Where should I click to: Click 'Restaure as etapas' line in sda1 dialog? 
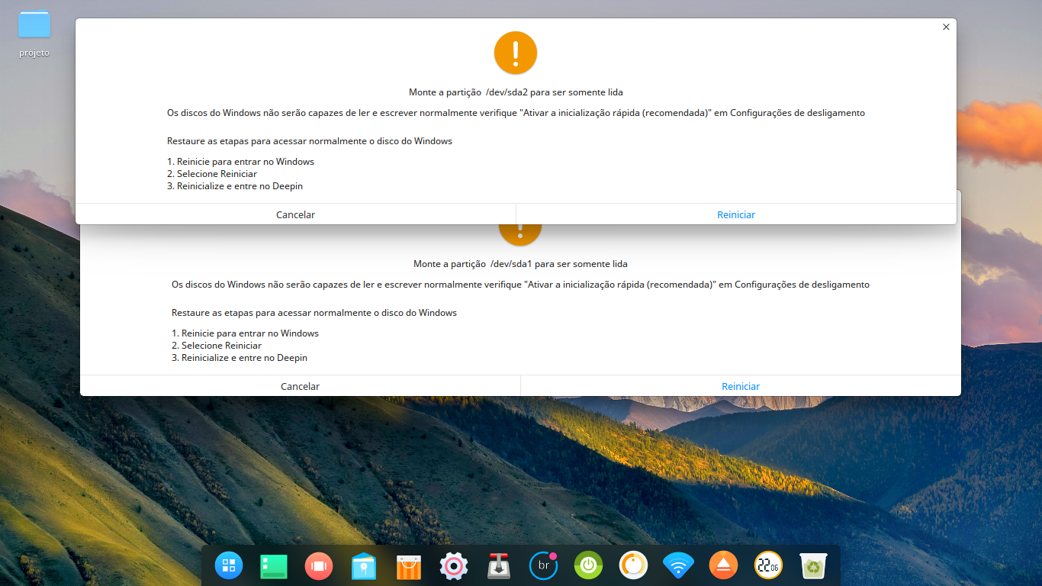(314, 313)
